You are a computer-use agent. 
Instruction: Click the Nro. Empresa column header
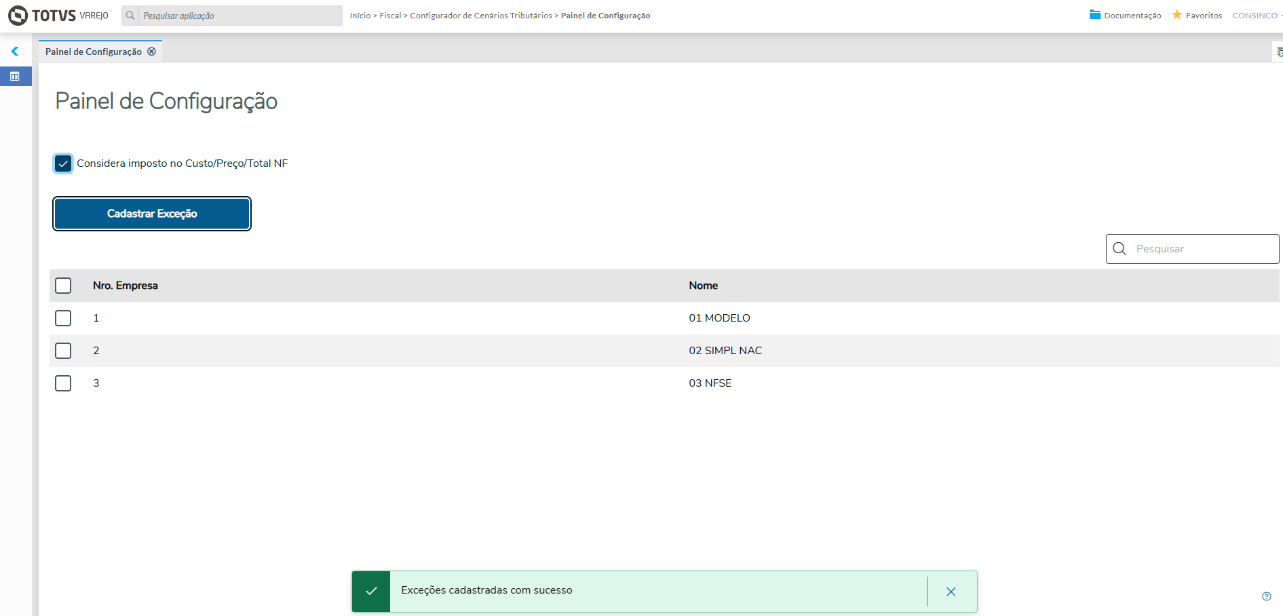[126, 286]
